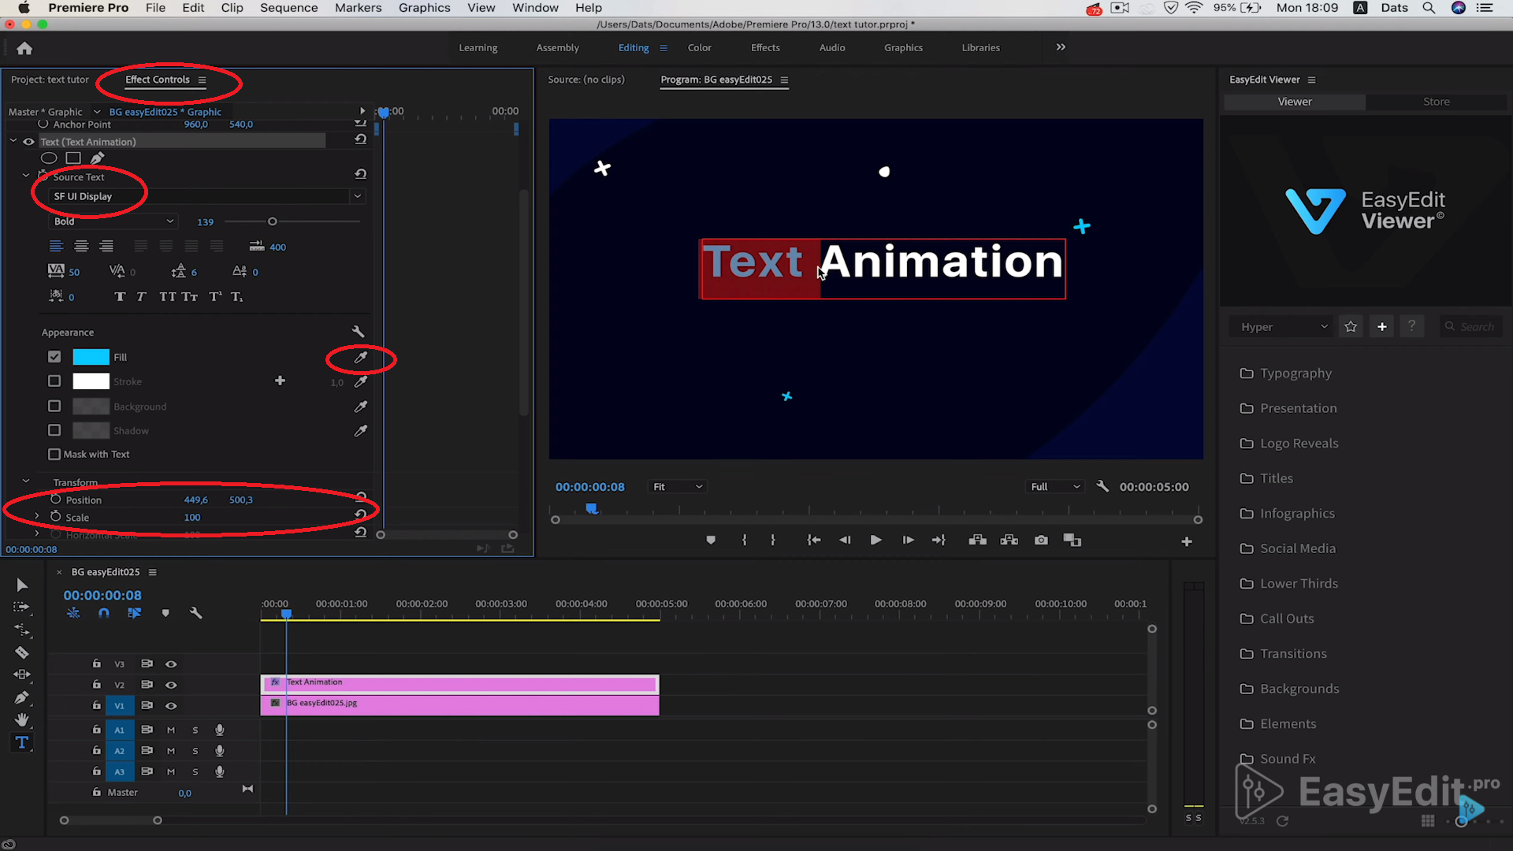Image resolution: width=1513 pixels, height=851 pixels.
Task: Open the Graphics menu in menu bar
Action: coord(424,9)
